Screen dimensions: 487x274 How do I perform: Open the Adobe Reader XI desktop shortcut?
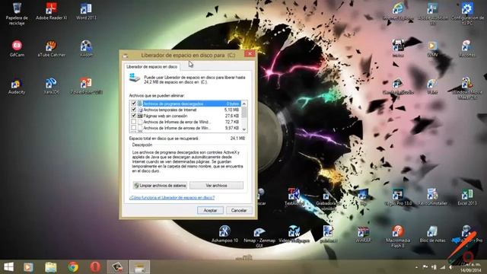pyautogui.click(x=51, y=11)
